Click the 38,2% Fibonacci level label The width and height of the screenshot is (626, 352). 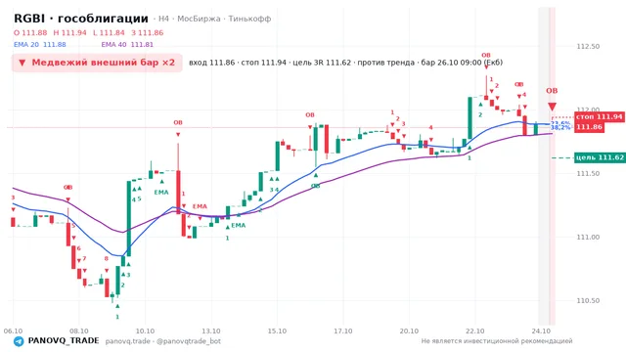click(x=560, y=128)
